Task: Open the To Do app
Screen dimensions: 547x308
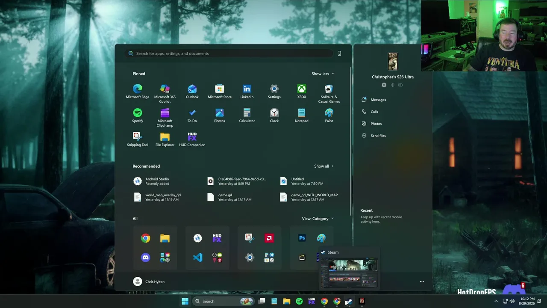Action: point(192,115)
